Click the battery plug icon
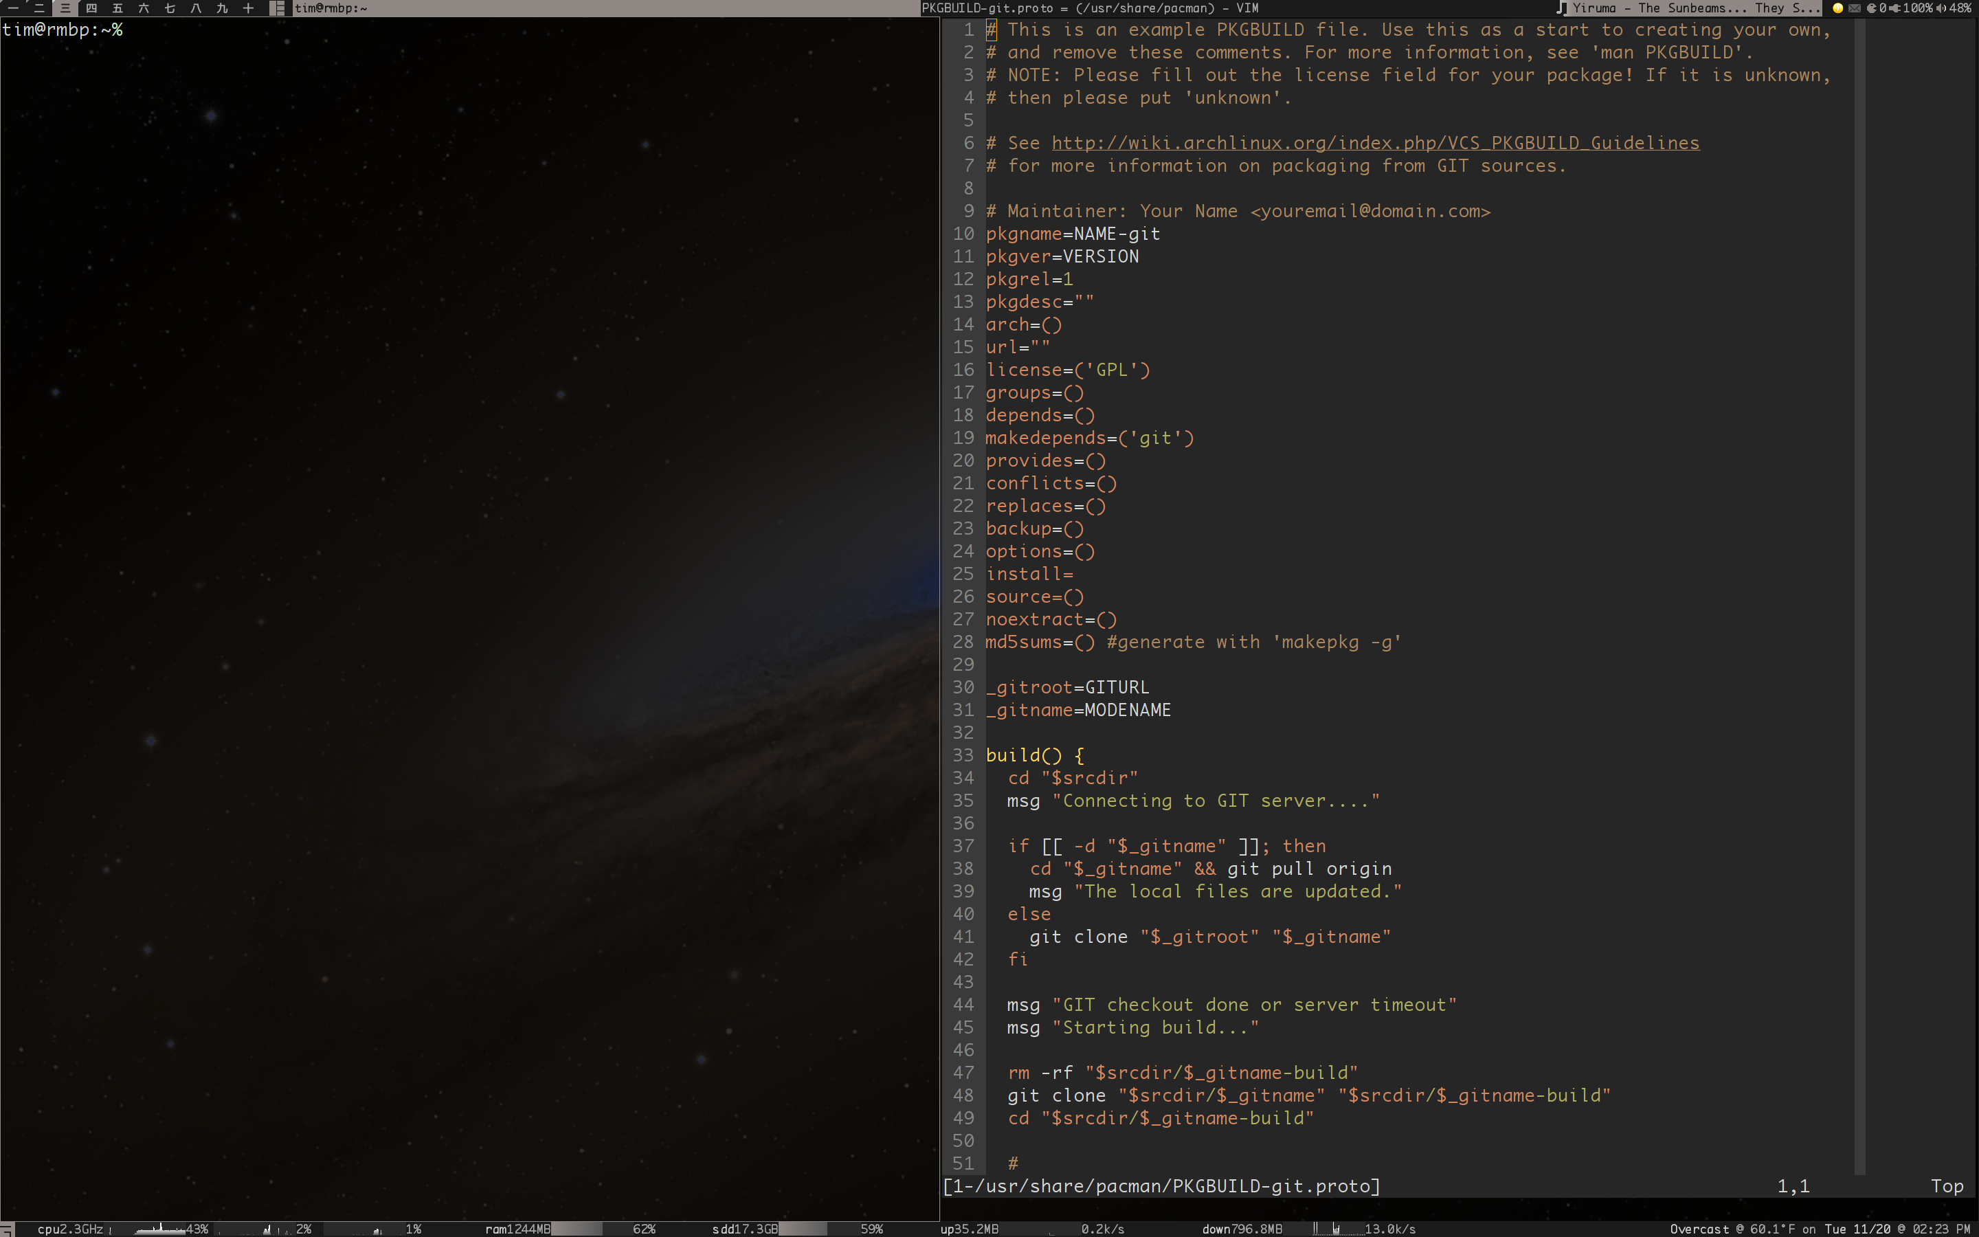Image resolution: width=1979 pixels, height=1237 pixels. click(x=1894, y=8)
